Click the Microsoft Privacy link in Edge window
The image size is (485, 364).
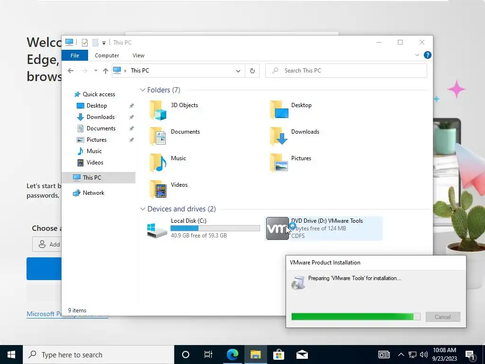[44, 314]
